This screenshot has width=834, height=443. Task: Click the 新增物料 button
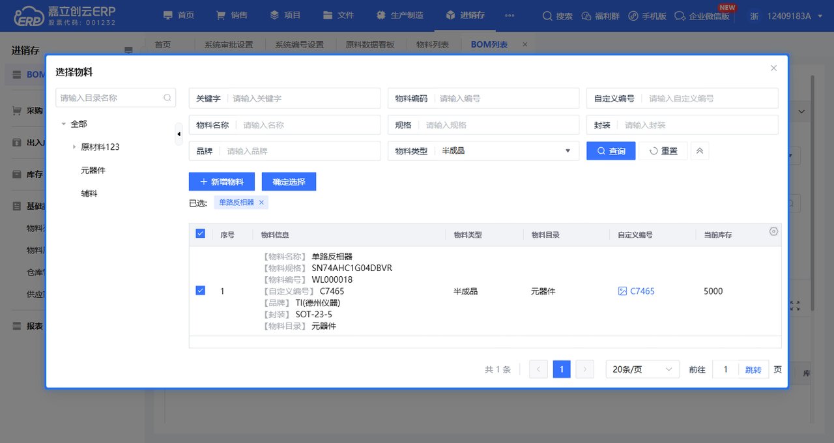(222, 182)
